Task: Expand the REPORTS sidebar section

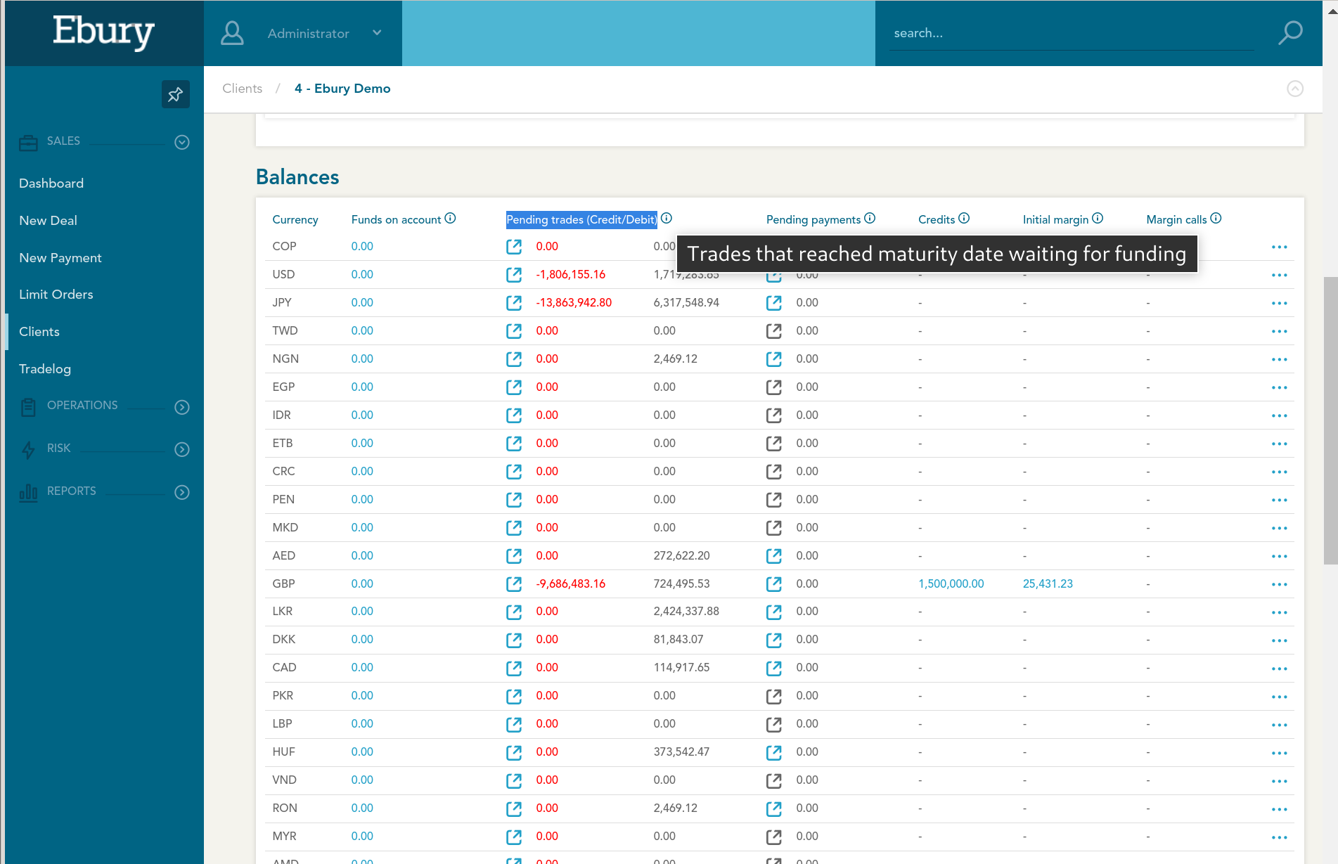Action: [182, 492]
